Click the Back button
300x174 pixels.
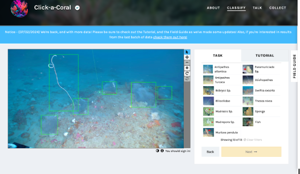tap(210, 152)
